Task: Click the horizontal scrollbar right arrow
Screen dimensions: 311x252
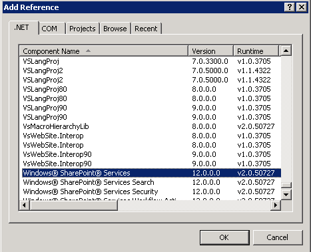Action: pos(276,205)
